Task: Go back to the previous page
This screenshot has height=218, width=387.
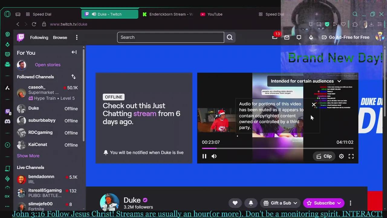Action: click(x=18, y=24)
